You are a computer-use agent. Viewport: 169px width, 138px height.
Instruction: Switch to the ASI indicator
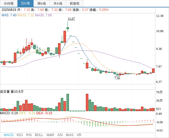[x=60, y=135]
